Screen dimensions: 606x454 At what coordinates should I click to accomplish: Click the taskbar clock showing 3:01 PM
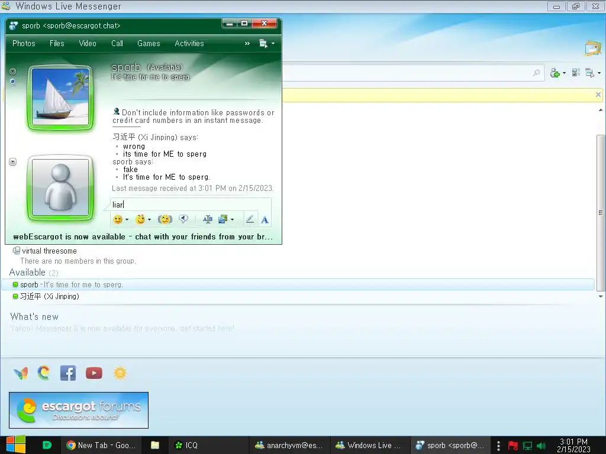573,446
